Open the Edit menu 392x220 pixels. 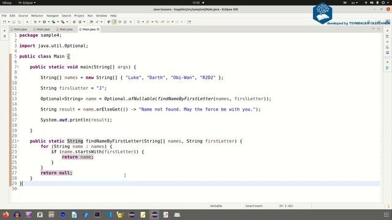coord(12,15)
